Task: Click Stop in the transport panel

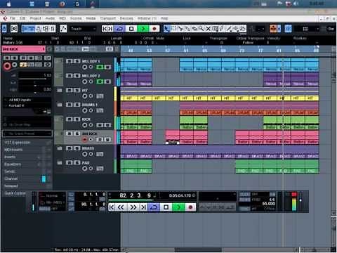Action: [x=166, y=207]
